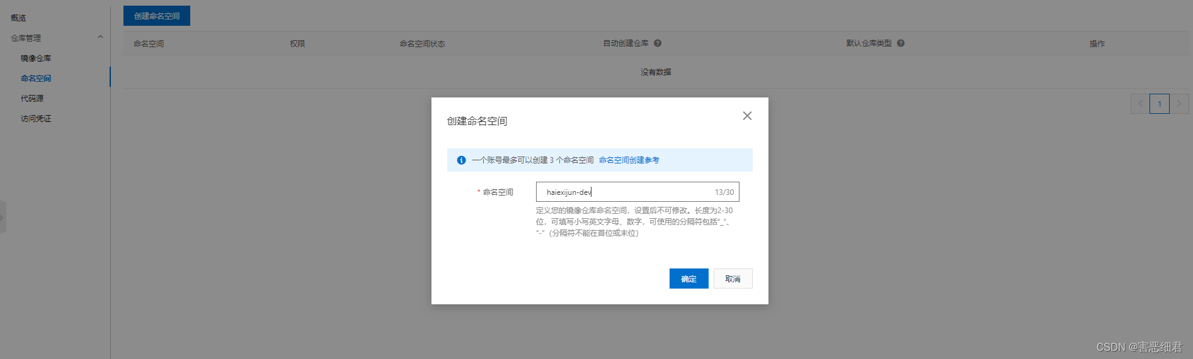Open 概览 in the sidebar
The image size is (1193, 359).
(x=18, y=18)
